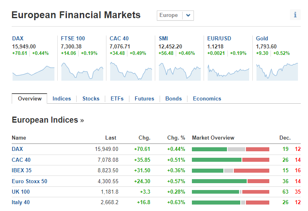Click the SMI mini chart

click(x=180, y=71)
